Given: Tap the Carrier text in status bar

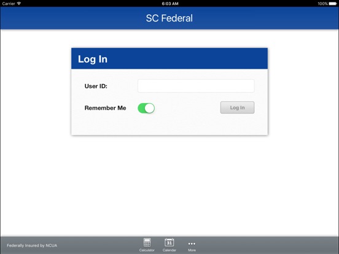Looking at the screenshot, I should point(9,4).
